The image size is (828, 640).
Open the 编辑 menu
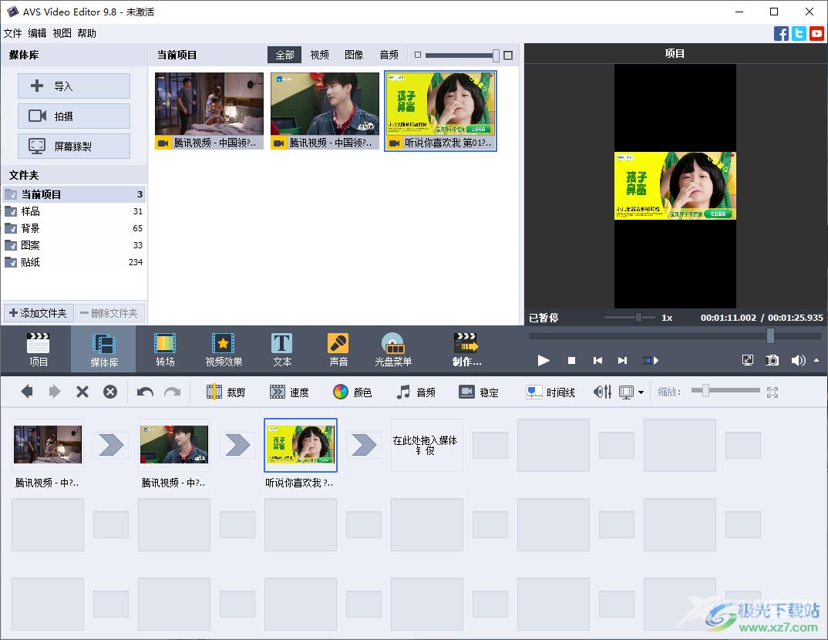click(37, 33)
